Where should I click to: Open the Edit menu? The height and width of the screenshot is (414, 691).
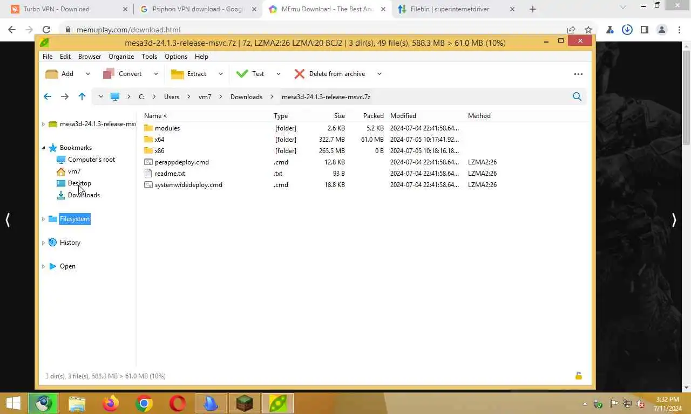pyautogui.click(x=65, y=57)
